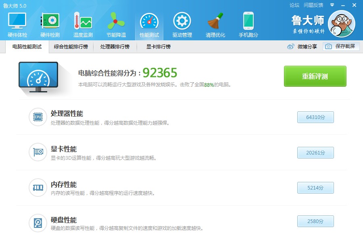Image resolution: width=363 pixels, height=242 pixels.
Task: Open the 显卡排行榜 tab
Action: point(158,47)
